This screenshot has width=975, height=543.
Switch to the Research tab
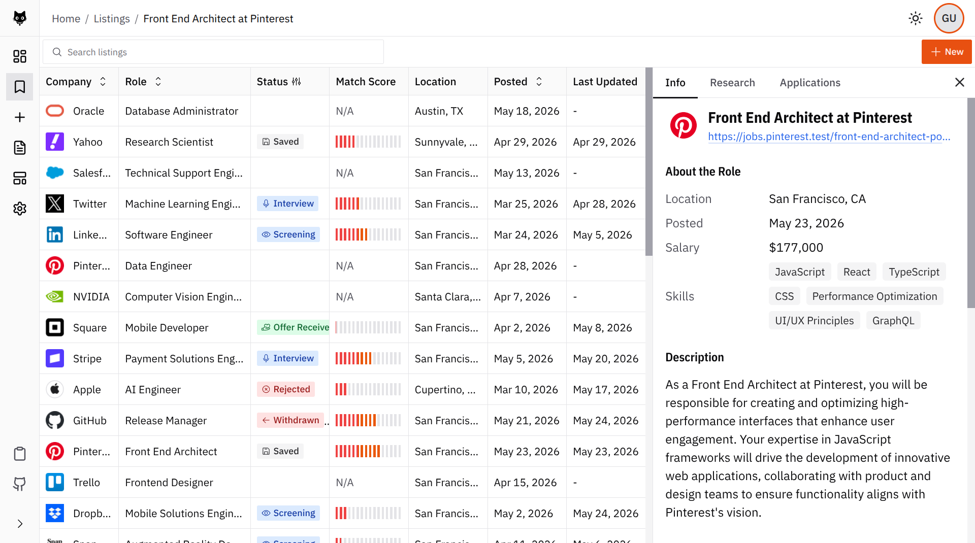coord(732,83)
